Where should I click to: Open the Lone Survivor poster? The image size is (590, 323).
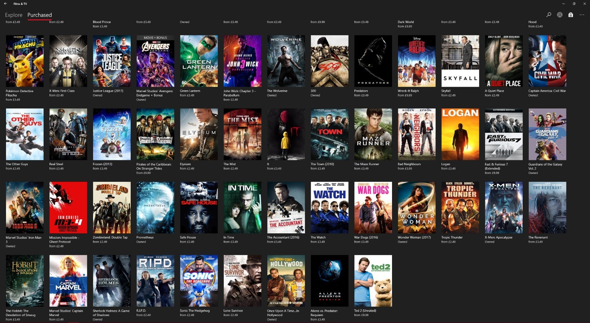(x=242, y=281)
